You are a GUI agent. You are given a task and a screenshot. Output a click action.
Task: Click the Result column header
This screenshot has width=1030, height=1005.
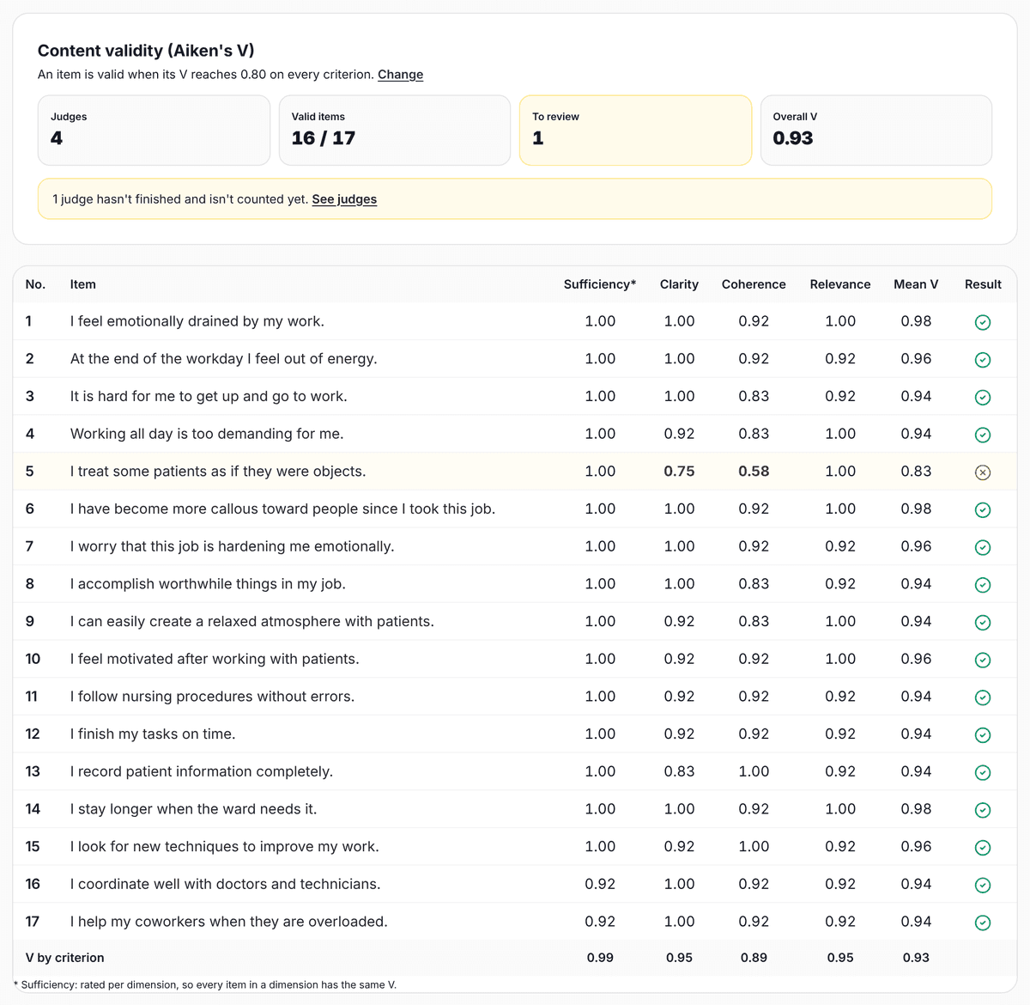tap(983, 284)
